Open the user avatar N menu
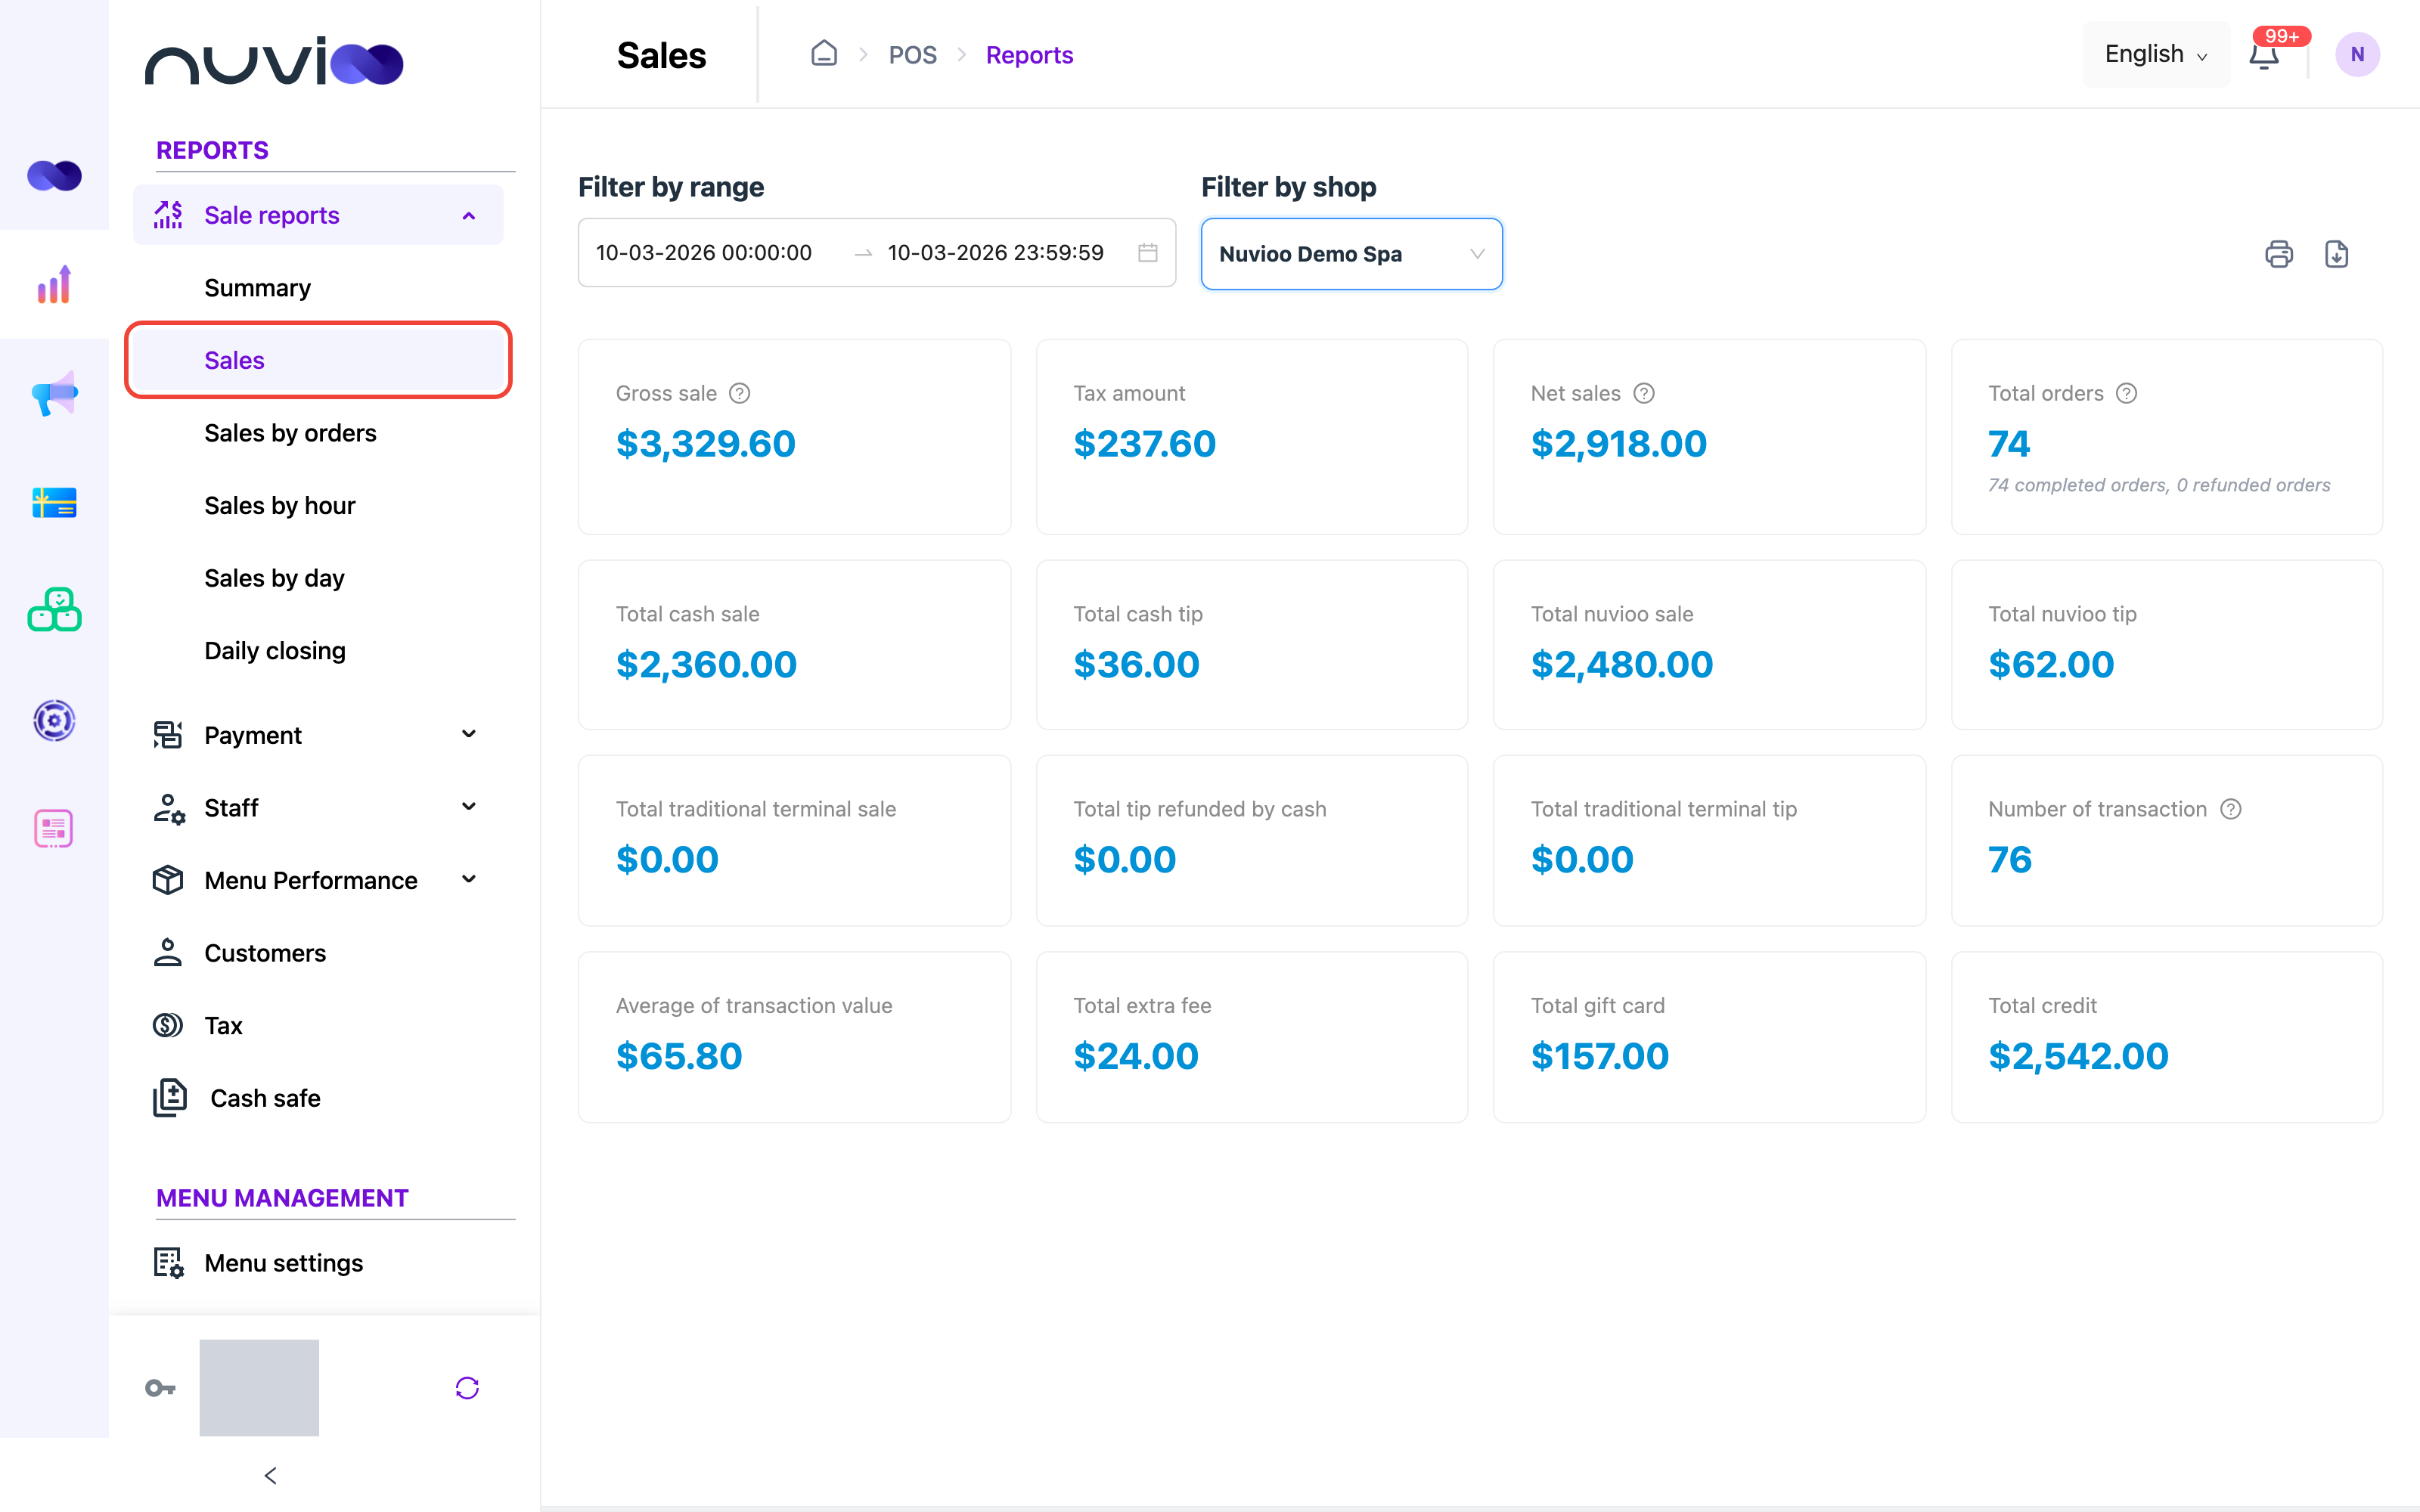The image size is (2420, 1512). 2357,55
